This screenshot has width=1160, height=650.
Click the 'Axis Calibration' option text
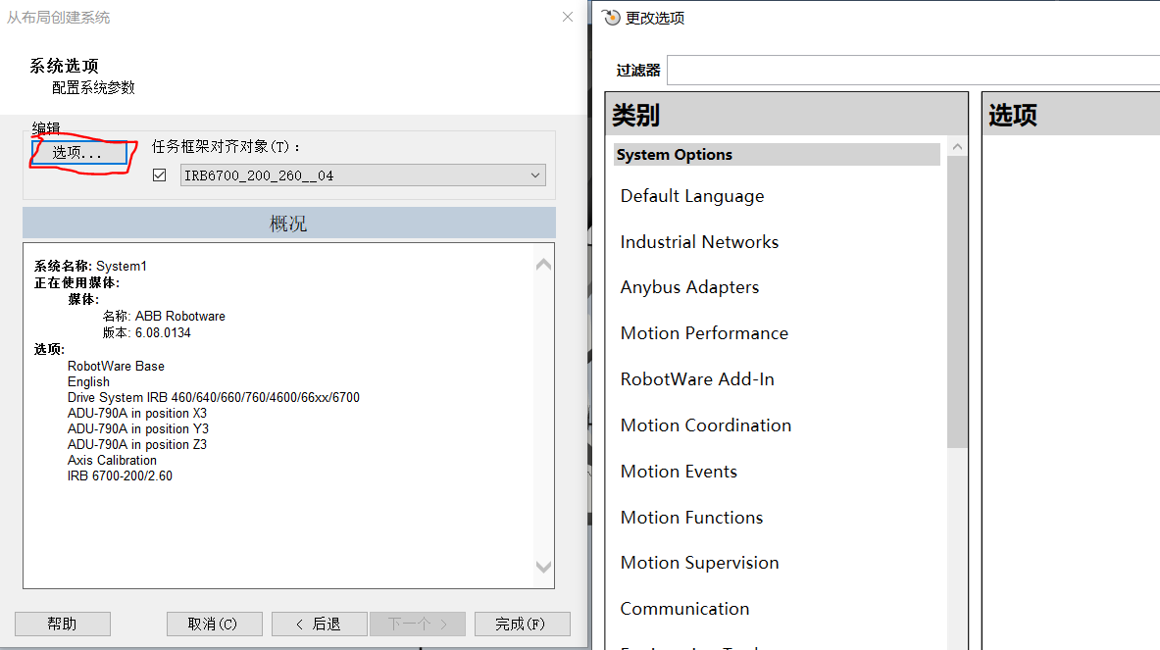[112, 460]
